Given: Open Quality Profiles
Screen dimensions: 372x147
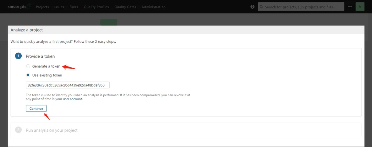Looking at the screenshot, I should click(x=96, y=7).
